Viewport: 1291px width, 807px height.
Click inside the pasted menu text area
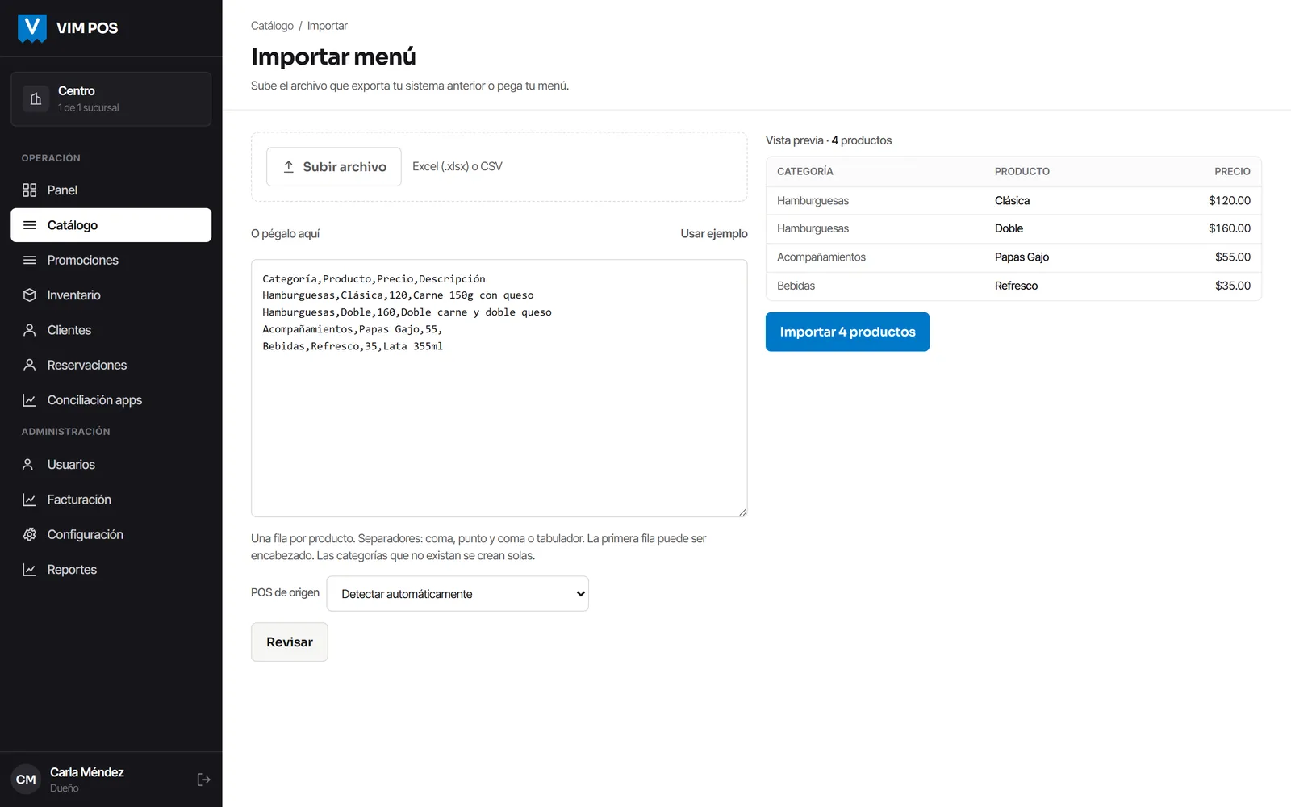coord(499,388)
